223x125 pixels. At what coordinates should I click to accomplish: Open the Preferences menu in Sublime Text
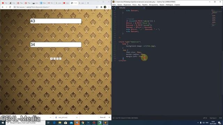[x=169, y=5]
